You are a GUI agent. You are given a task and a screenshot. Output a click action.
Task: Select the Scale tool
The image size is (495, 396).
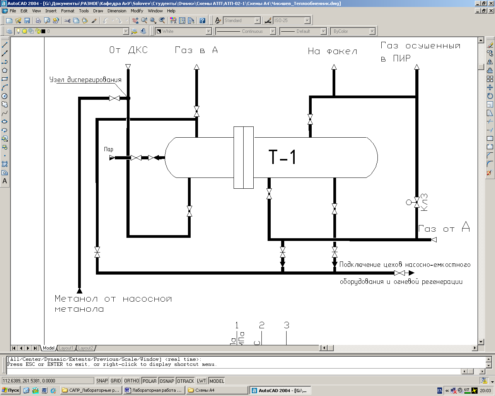[490, 104]
